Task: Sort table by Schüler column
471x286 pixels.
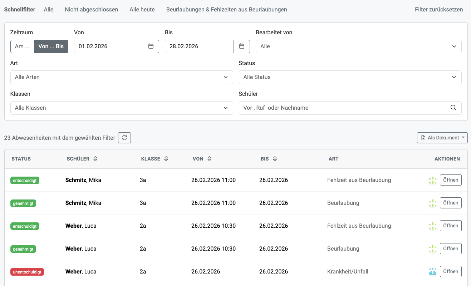Action: [95, 159]
